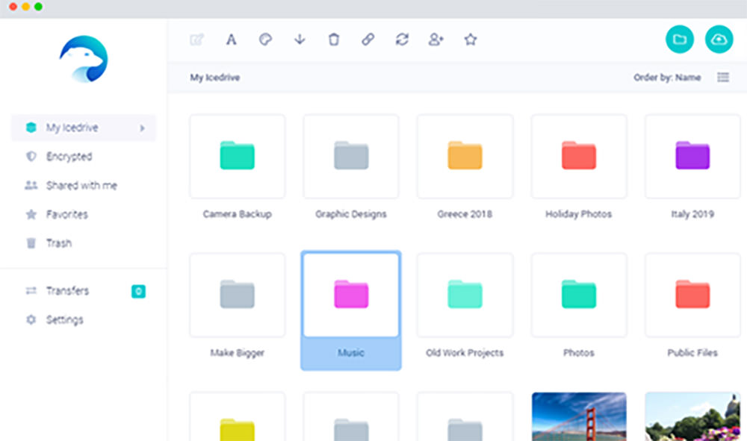
Task: Click the 'Holiday Photos' label text
Action: click(579, 214)
